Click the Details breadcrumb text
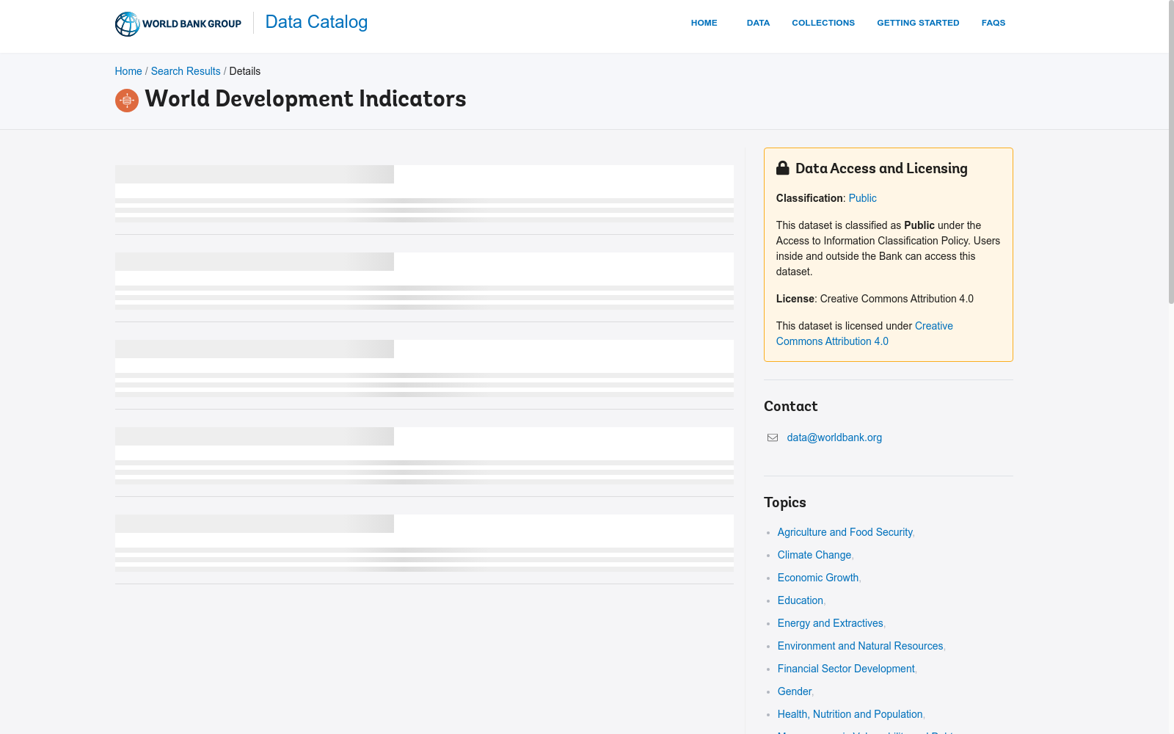This screenshot has height=734, width=1174. pyautogui.click(x=245, y=71)
